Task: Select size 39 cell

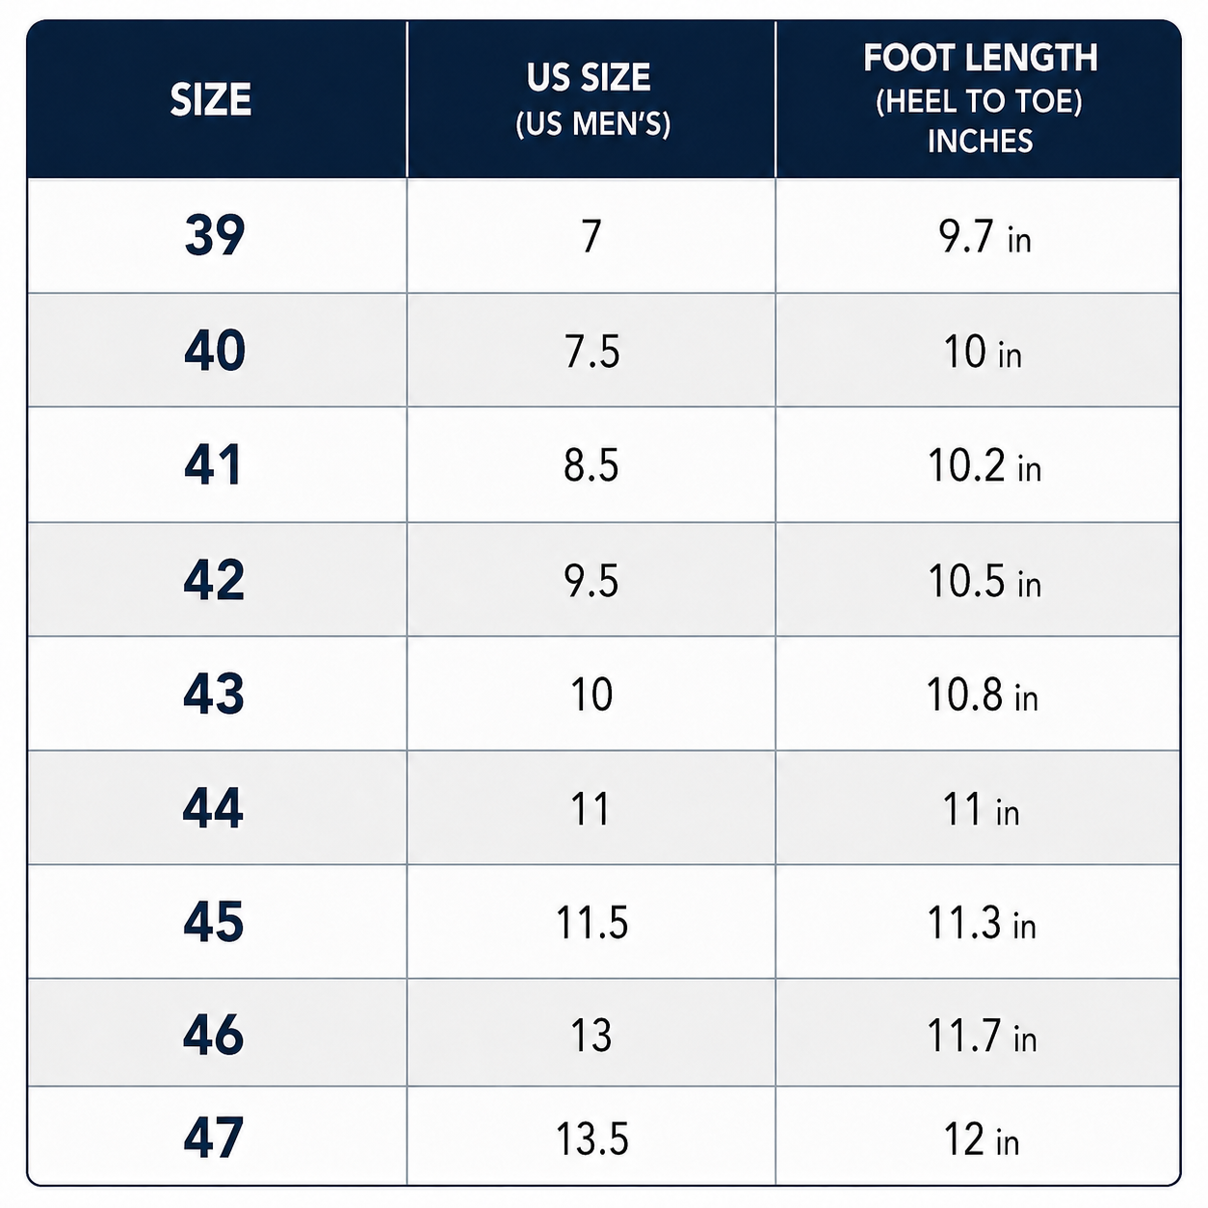Action: [215, 235]
